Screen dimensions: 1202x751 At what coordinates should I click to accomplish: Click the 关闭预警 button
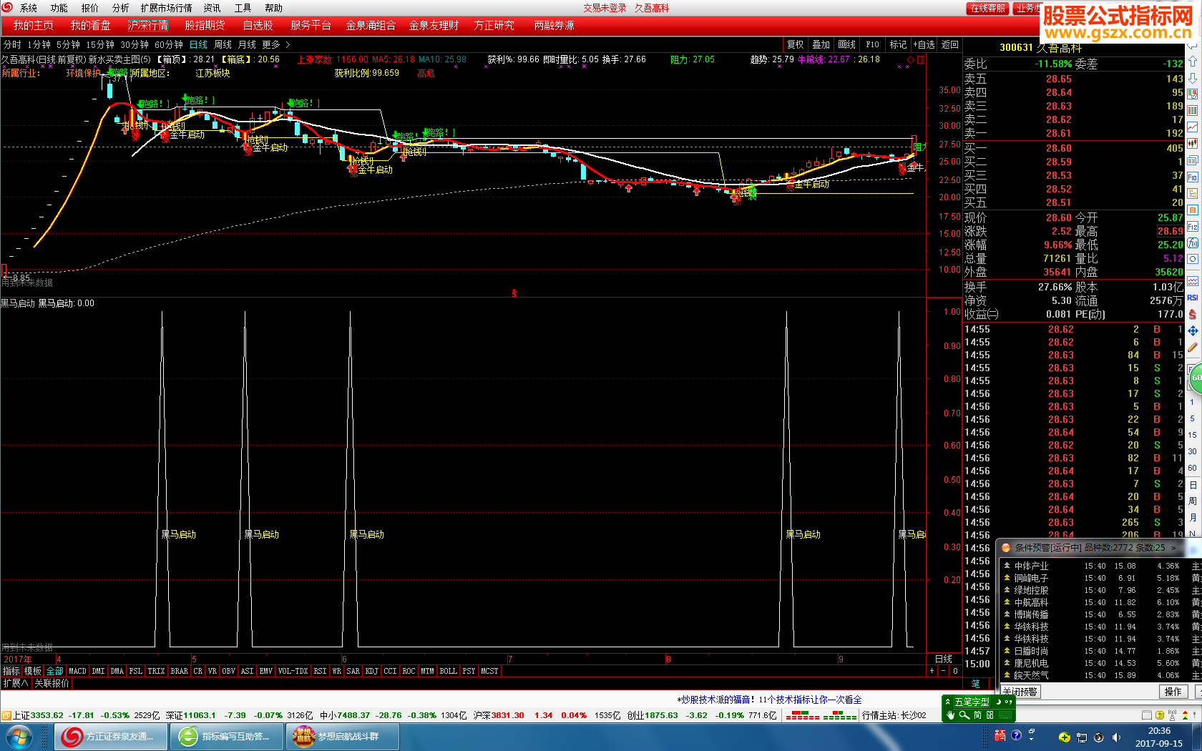pos(1020,692)
